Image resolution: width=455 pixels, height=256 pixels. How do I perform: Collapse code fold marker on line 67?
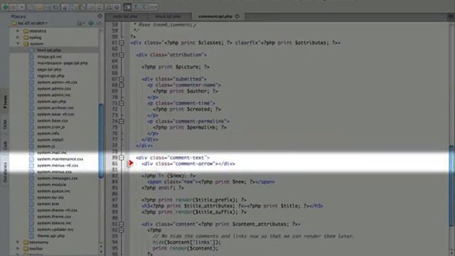point(122,79)
